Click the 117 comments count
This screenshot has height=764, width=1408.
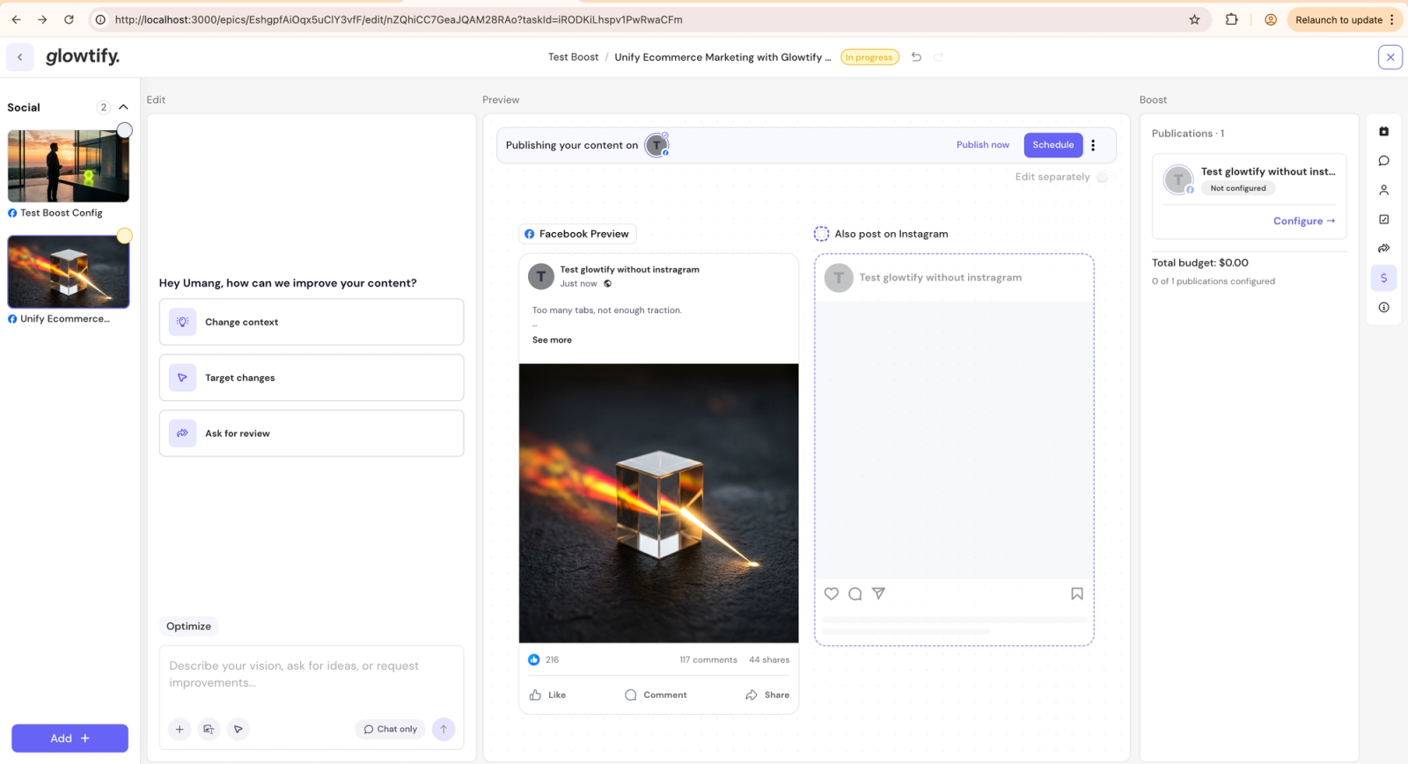tap(708, 659)
